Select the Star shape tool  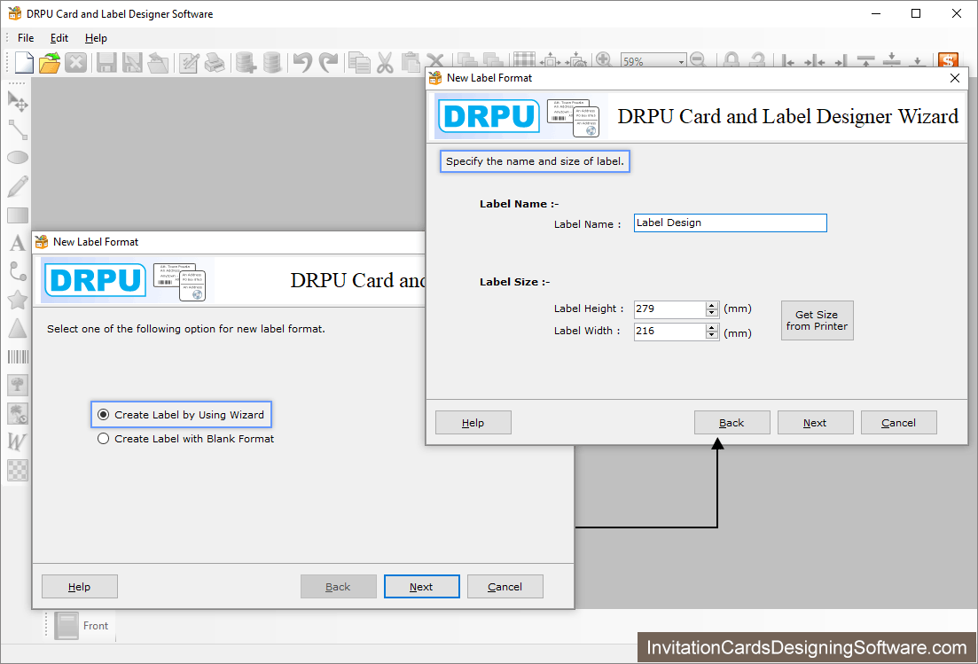tap(18, 300)
